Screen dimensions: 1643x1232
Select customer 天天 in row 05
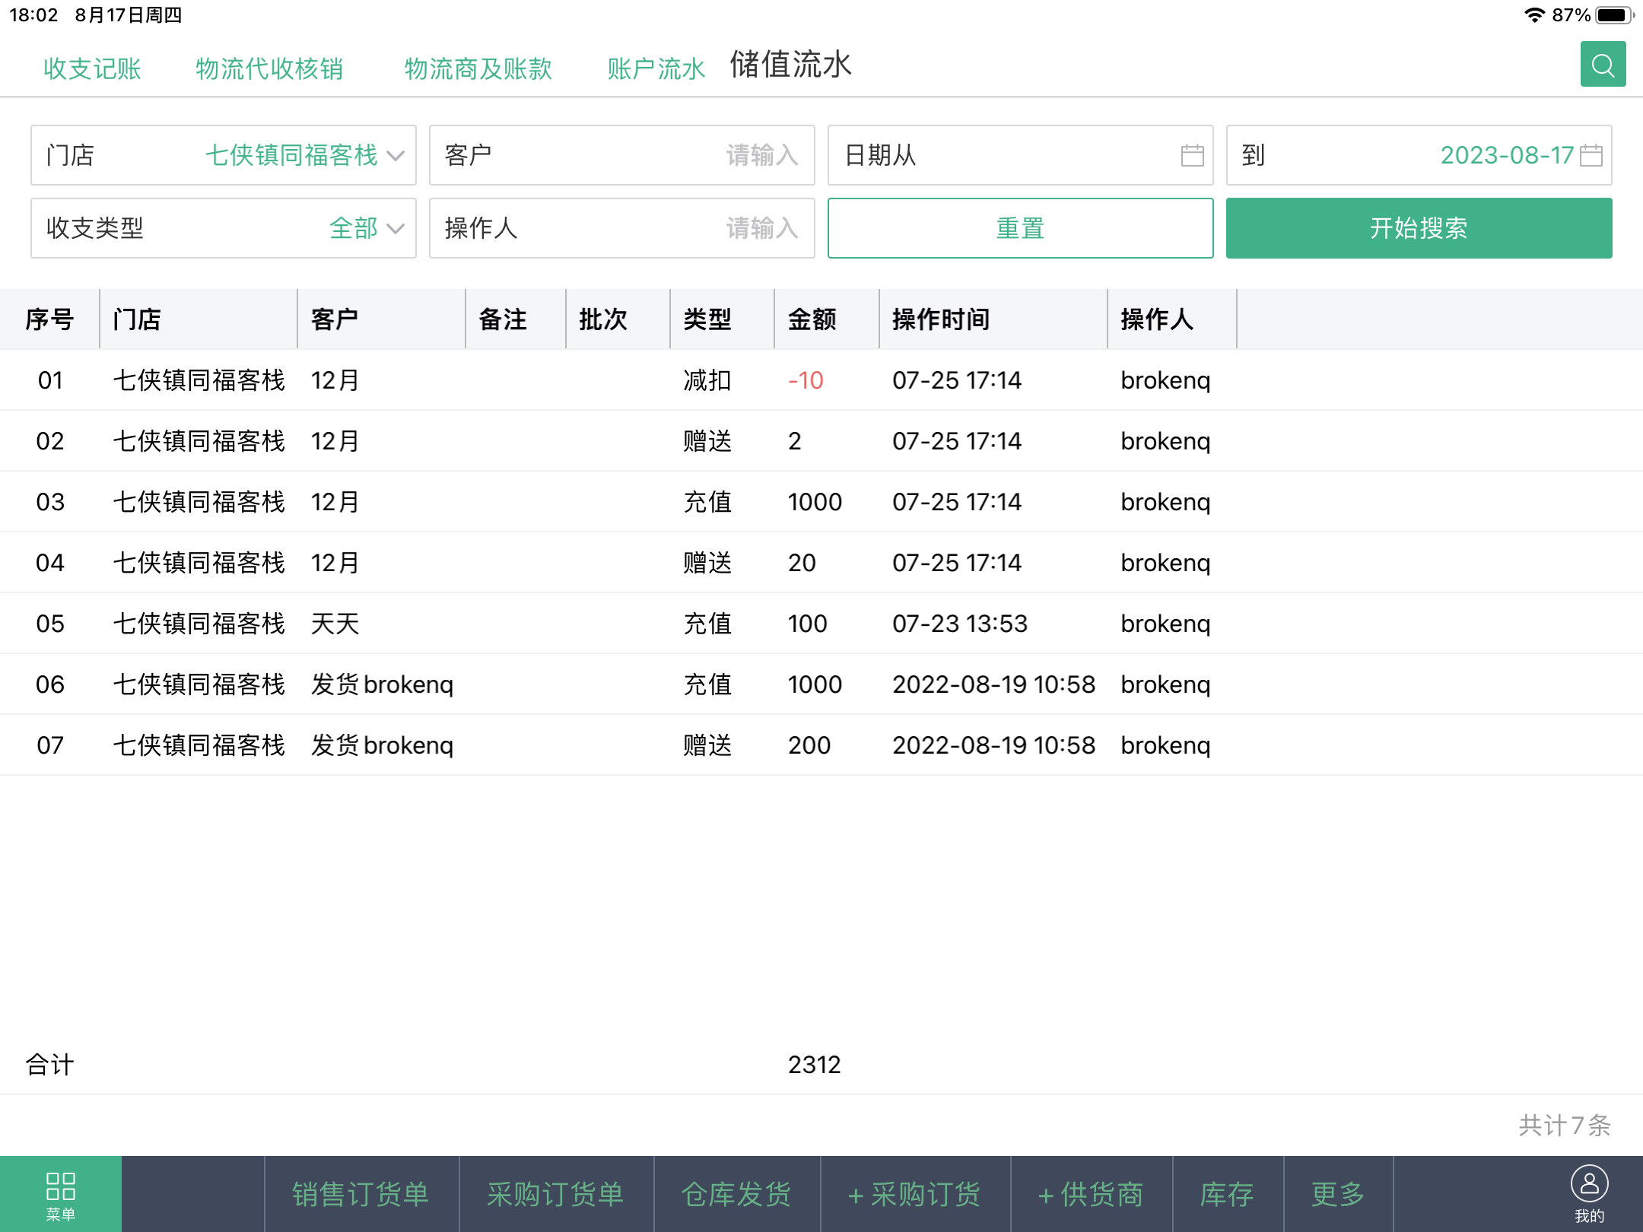pos(335,624)
